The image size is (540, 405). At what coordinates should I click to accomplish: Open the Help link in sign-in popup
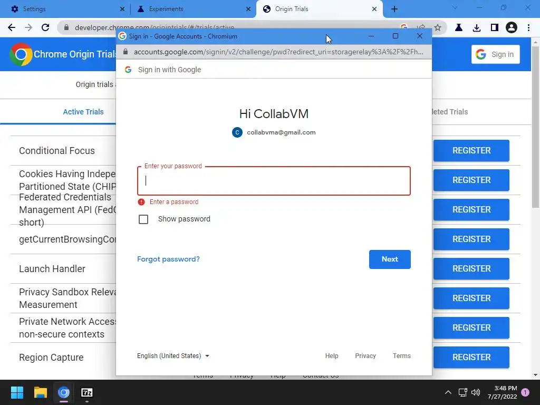click(332, 356)
